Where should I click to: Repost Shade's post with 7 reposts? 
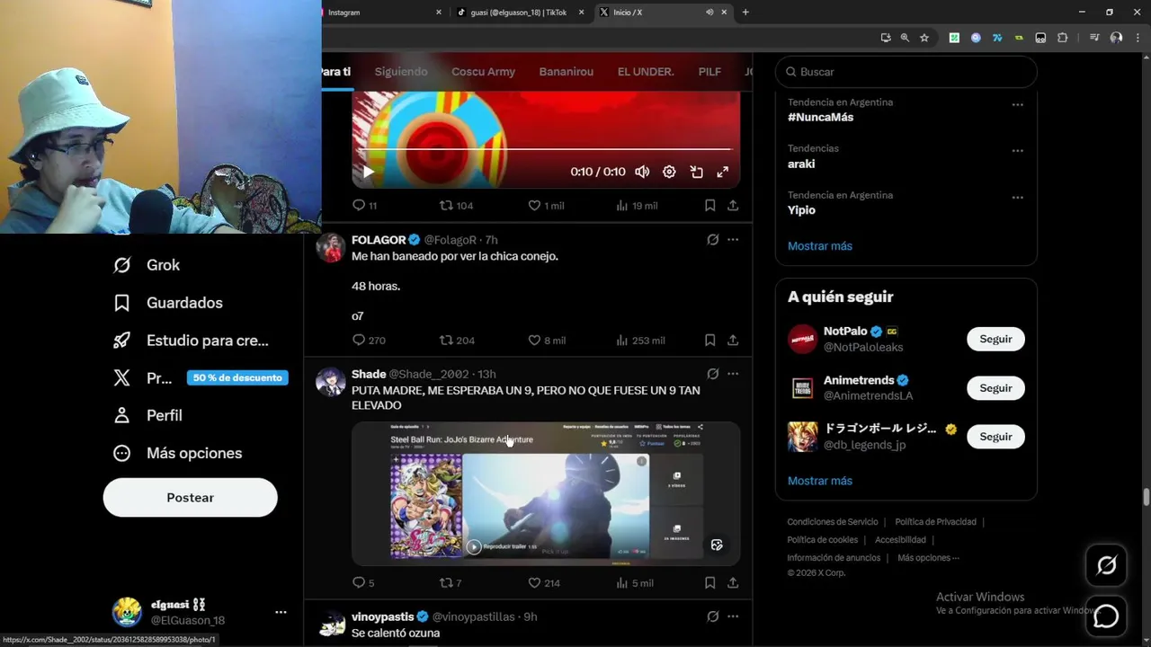450,583
